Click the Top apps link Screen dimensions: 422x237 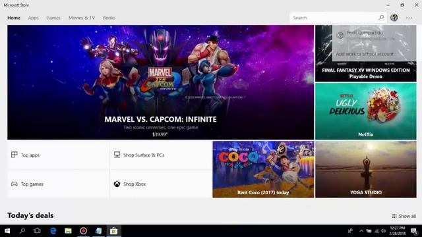point(58,155)
